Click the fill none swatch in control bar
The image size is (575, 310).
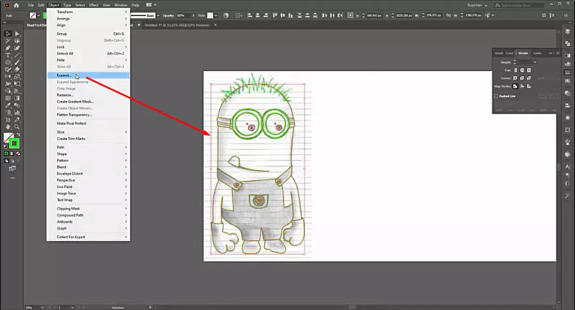pos(33,15)
